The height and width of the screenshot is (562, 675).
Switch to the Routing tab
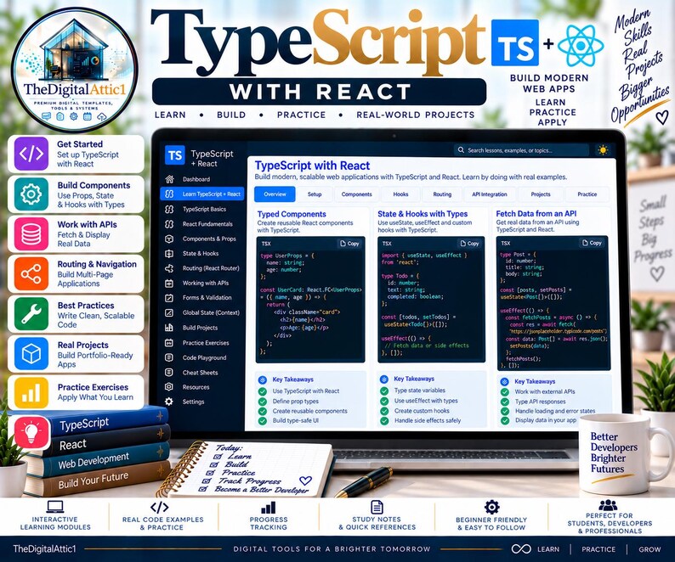[x=442, y=194]
